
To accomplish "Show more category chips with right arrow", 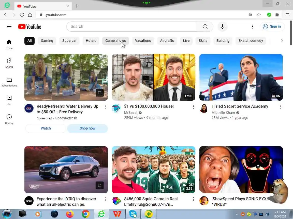I will (282, 41).
